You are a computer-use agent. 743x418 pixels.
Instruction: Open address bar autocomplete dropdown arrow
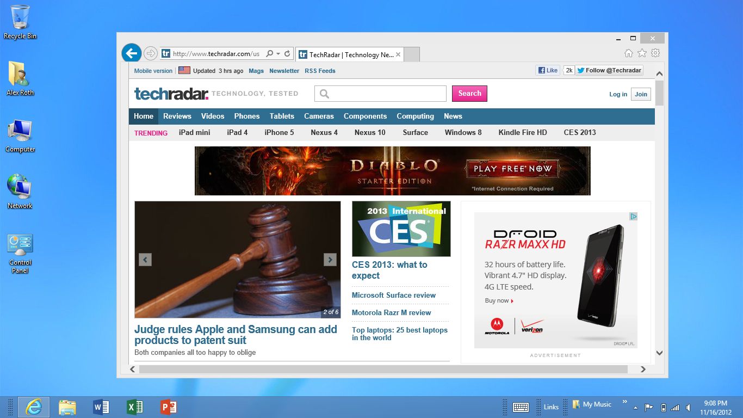click(278, 54)
